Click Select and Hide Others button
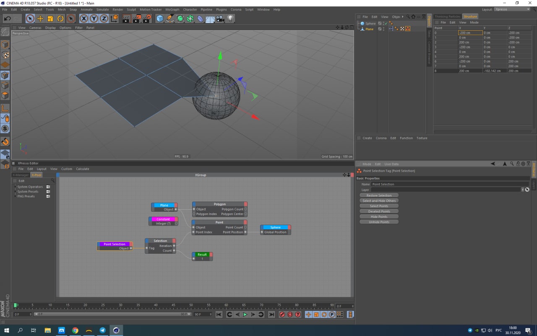This screenshot has height=336, width=537. [x=379, y=201]
